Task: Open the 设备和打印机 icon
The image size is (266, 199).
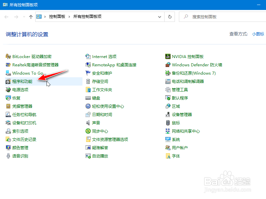Action: [x=8, y=123]
